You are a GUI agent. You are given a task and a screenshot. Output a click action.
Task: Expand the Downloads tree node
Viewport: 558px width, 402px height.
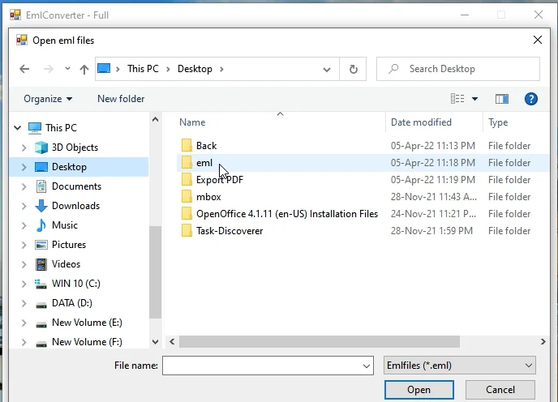click(24, 206)
